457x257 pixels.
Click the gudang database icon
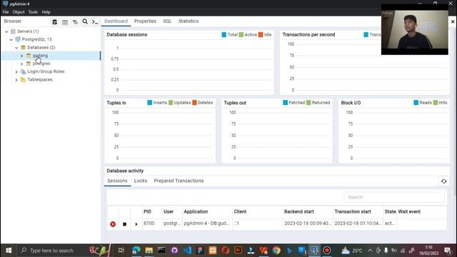[29, 56]
